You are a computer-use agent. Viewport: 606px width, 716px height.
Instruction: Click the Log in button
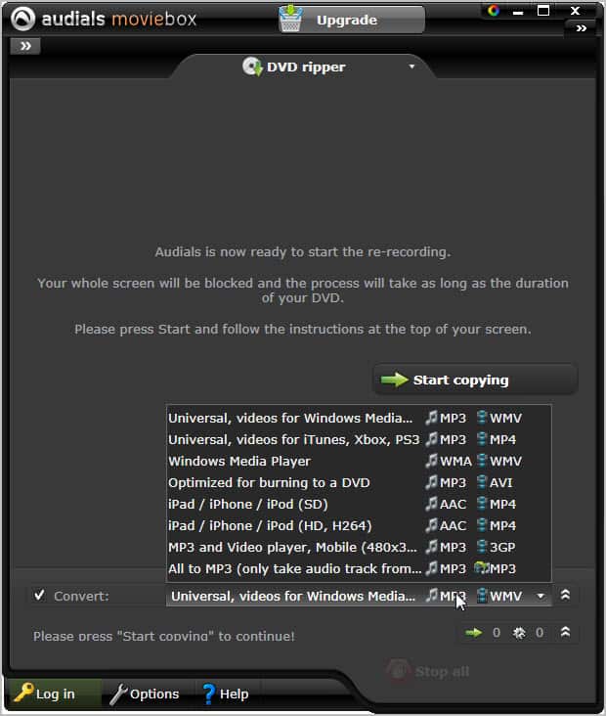(x=54, y=694)
